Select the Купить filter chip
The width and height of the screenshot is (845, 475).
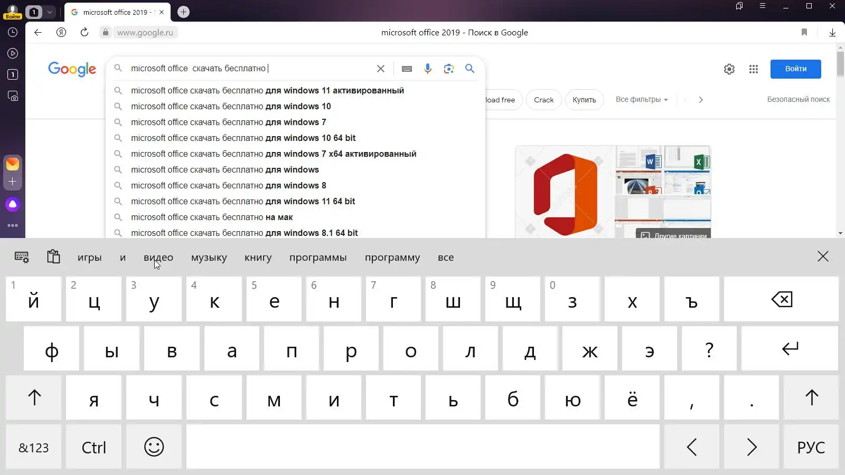(x=584, y=100)
